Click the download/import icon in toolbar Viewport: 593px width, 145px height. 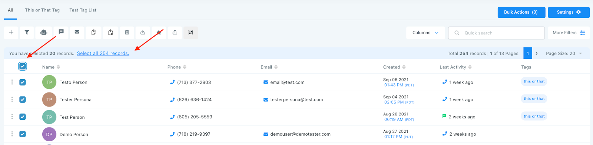(143, 33)
